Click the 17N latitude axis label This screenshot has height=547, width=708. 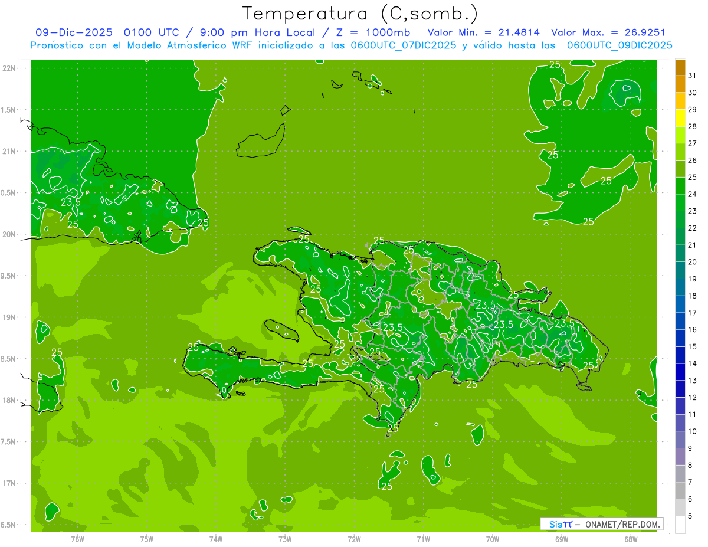pos(9,483)
